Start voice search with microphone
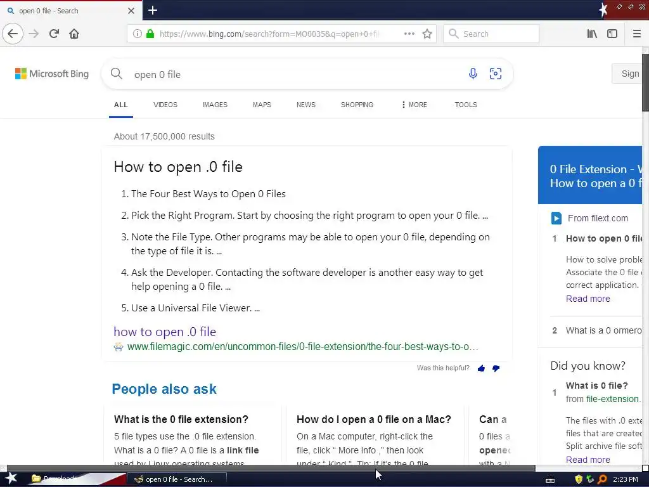Image resolution: width=649 pixels, height=487 pixels. click(473, 74)
